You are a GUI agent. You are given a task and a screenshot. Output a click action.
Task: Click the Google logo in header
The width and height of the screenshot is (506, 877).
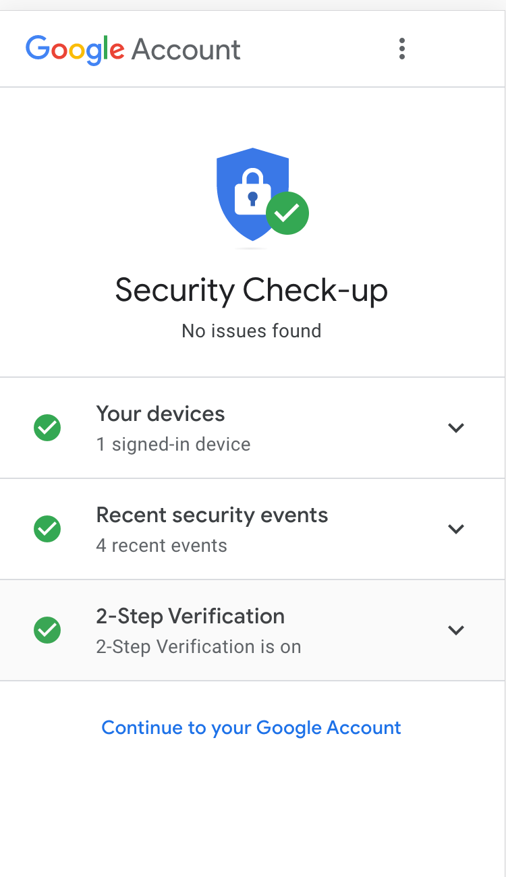(75, 50)
